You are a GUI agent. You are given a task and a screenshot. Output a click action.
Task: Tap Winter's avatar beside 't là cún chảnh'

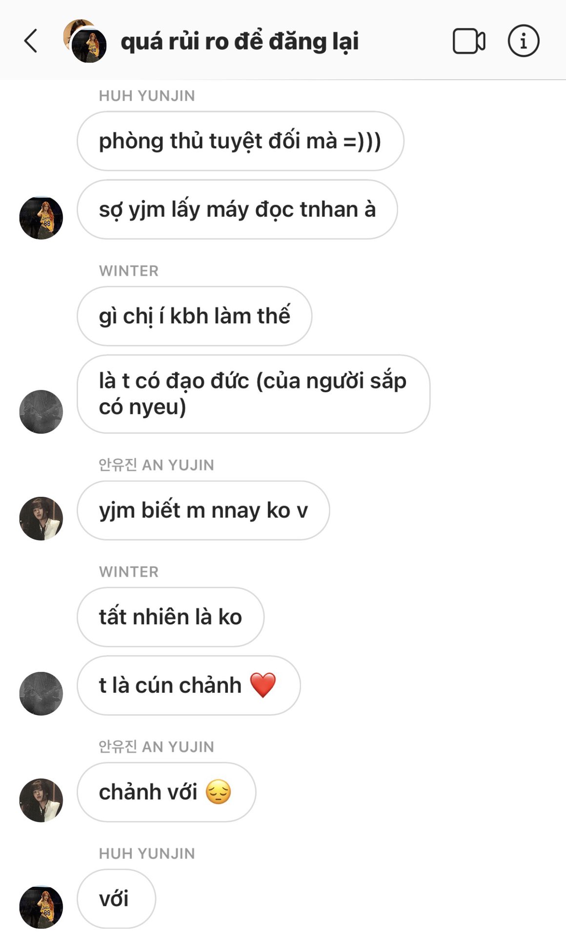pos(41,693)
